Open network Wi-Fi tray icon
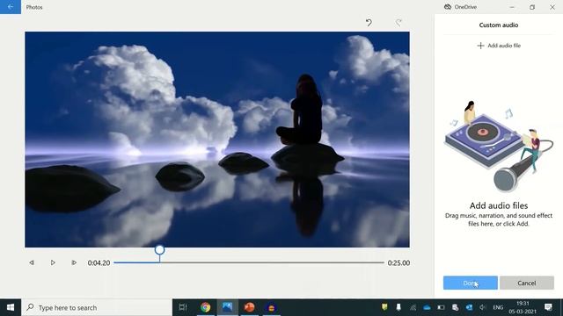 point(413,307)
